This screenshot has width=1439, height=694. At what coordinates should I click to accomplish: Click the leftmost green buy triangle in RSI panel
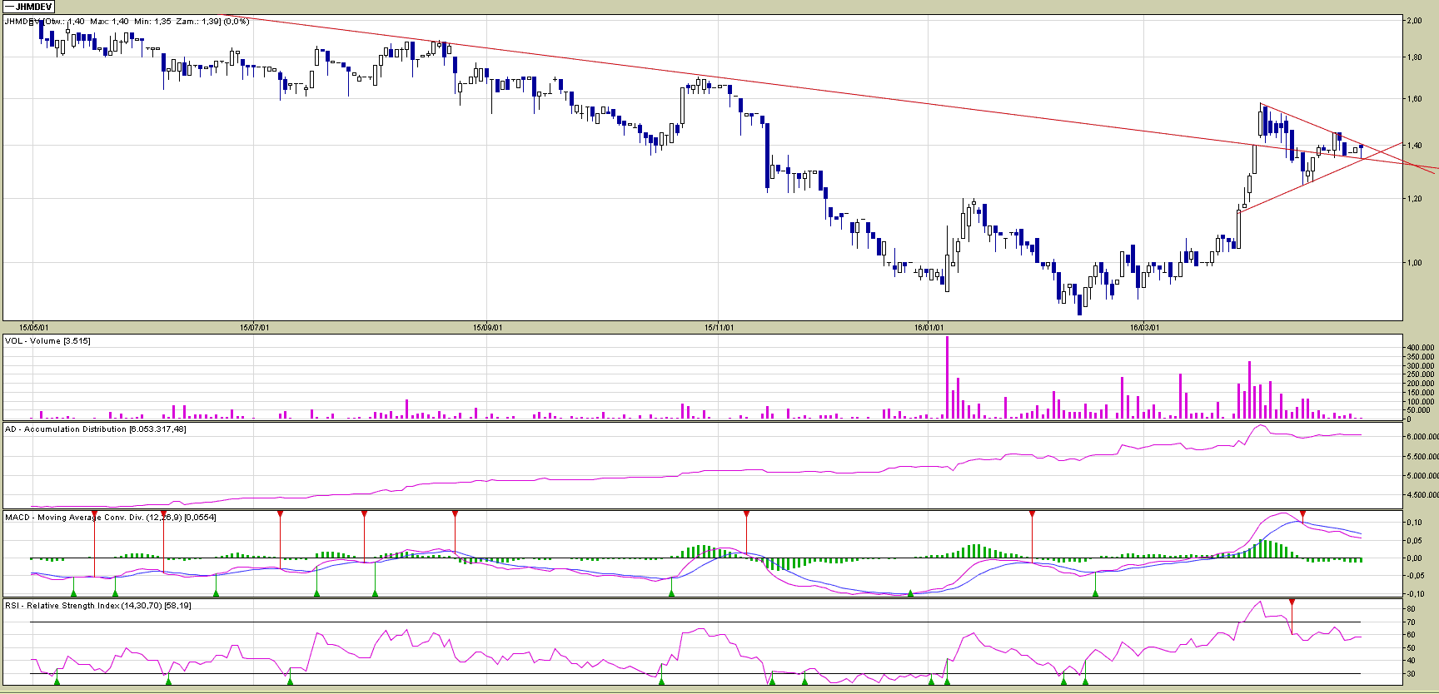coord(57,681)
